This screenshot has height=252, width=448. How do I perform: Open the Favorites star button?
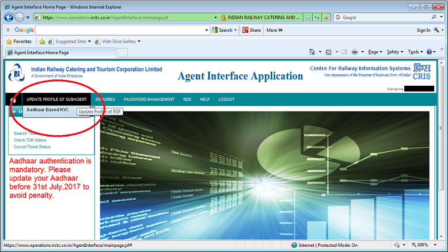[19, 41]
